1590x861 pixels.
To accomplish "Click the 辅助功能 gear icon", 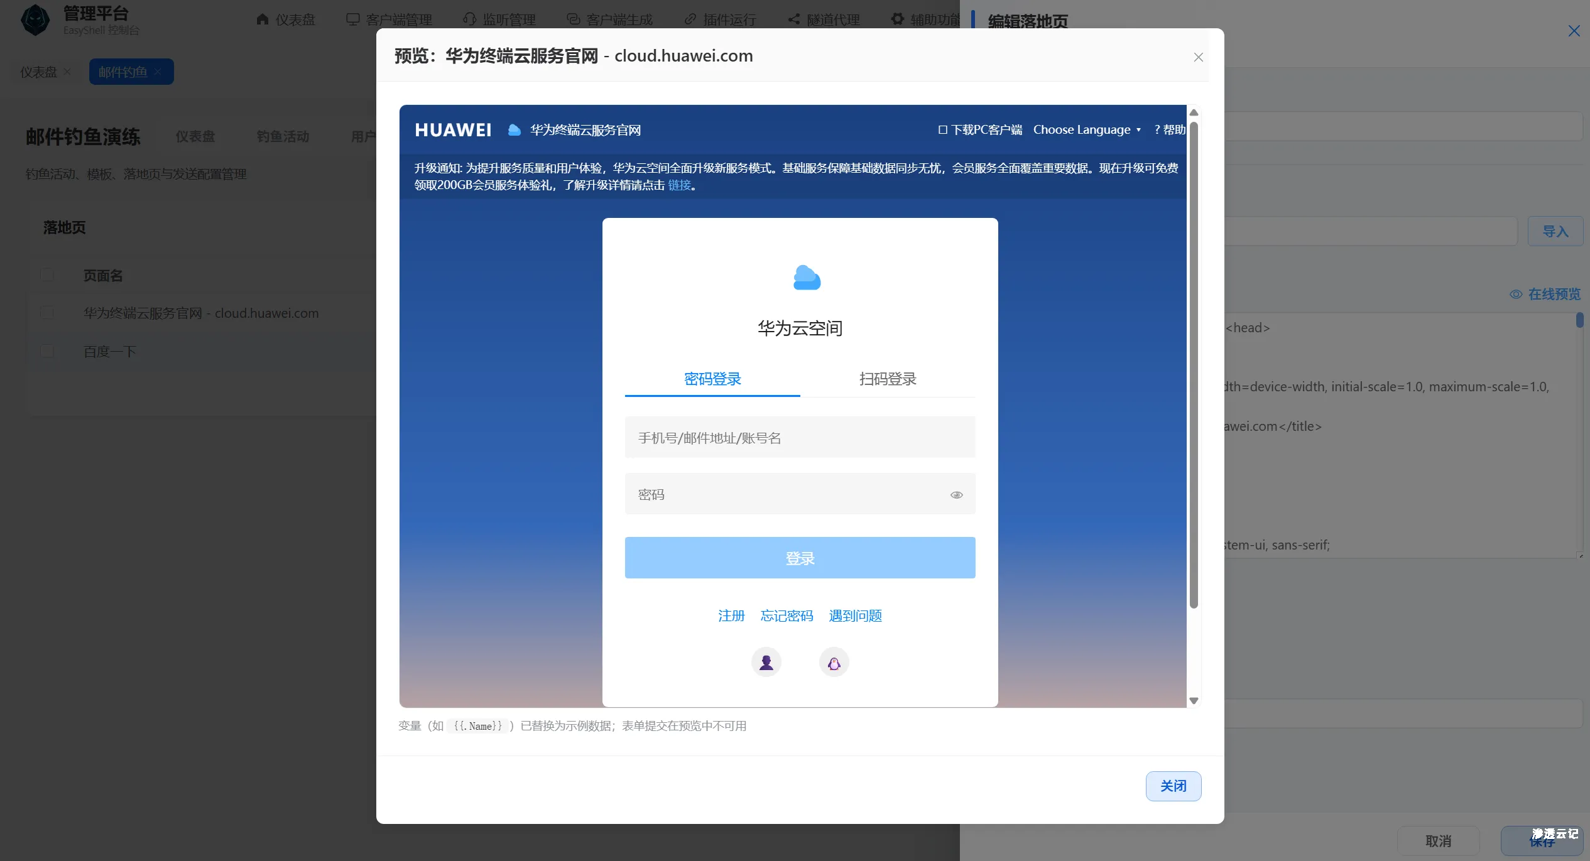I will (x=898, y=19).
